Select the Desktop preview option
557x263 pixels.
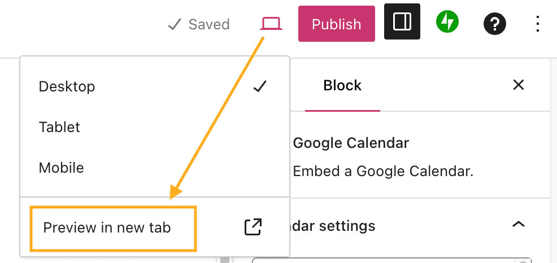tap(67, 86)
